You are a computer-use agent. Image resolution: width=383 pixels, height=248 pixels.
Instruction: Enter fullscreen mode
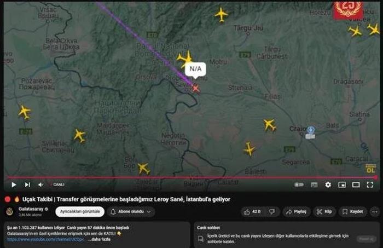[370, 184]
